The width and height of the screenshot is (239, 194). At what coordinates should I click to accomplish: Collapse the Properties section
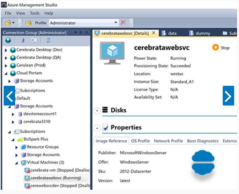tap(97, 128)
